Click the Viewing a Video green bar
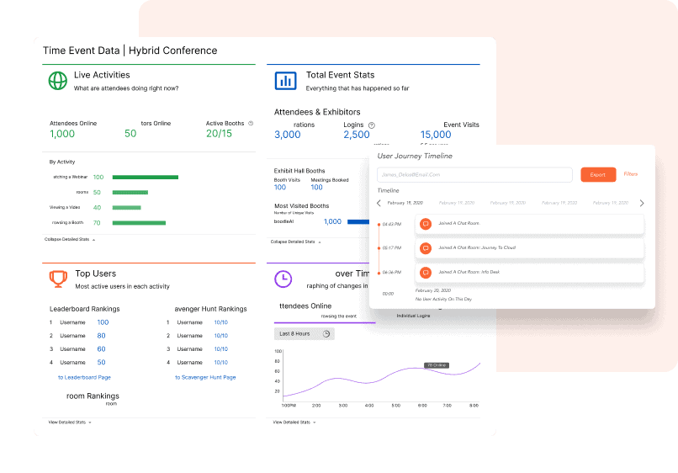Image resolution: width=678 pixels, height=473 pixels. (127, 208)
